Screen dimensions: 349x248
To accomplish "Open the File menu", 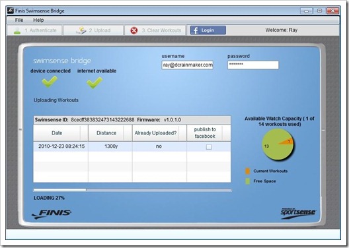I will point(19,20).
